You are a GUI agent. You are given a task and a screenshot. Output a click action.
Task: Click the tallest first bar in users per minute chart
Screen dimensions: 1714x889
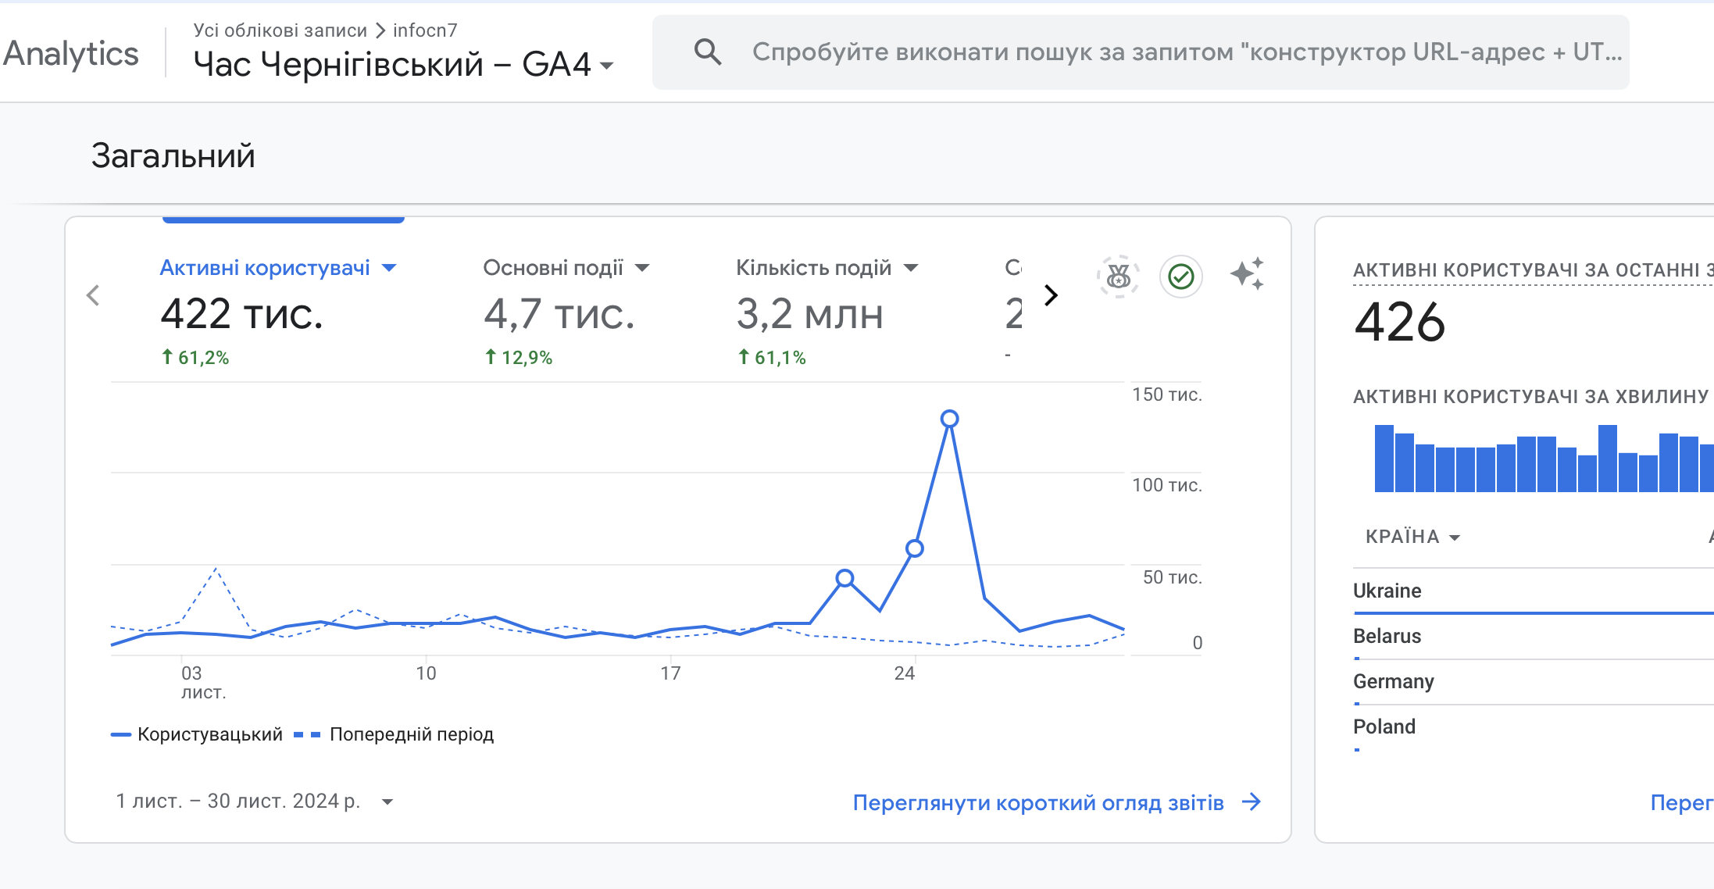[x=1384, y=459]
